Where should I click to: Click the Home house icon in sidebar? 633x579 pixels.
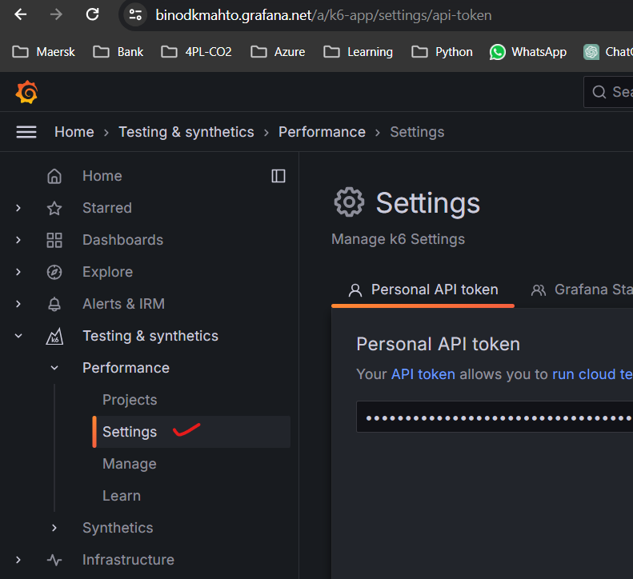tap(54, 176)
